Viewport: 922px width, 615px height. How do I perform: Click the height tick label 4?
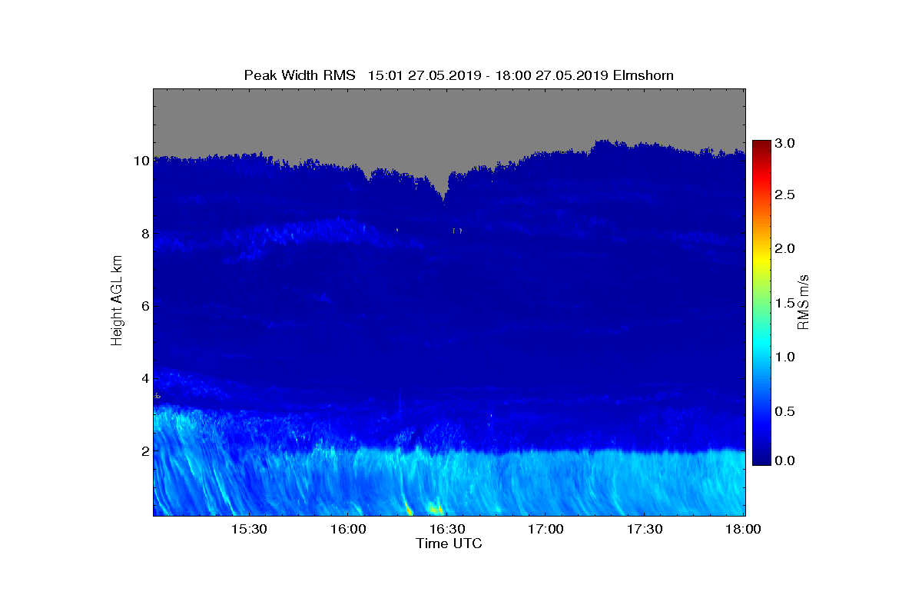click(144, 378)
